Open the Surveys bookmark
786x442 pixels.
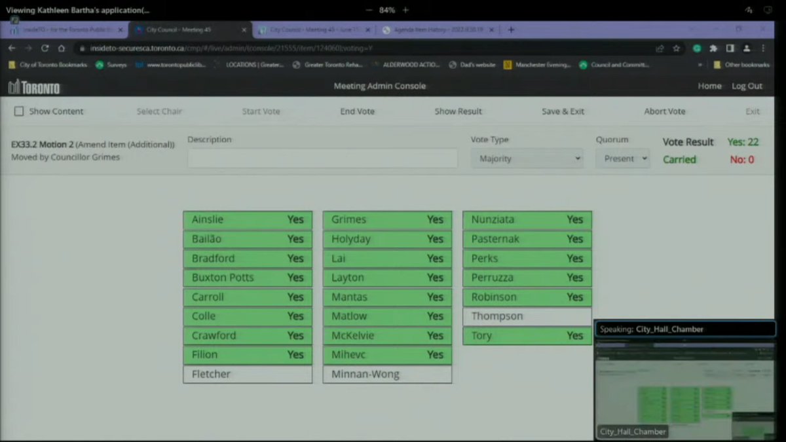pyautogui.click(x=111, y=65)
